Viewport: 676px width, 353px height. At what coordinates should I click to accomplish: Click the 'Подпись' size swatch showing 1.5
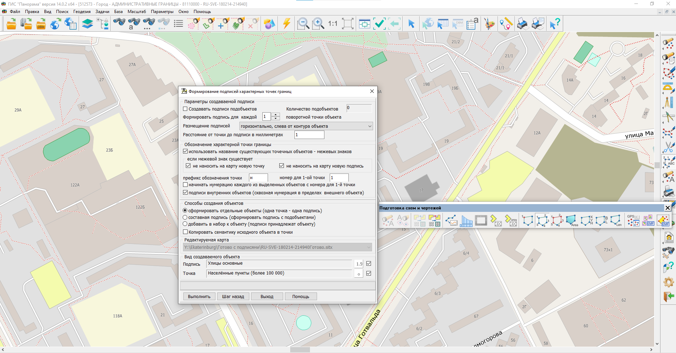point(359,264)
